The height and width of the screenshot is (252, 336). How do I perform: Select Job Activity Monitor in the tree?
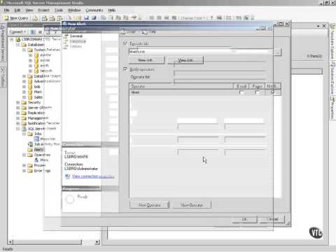pyautogui.click(x=47, y=144)
